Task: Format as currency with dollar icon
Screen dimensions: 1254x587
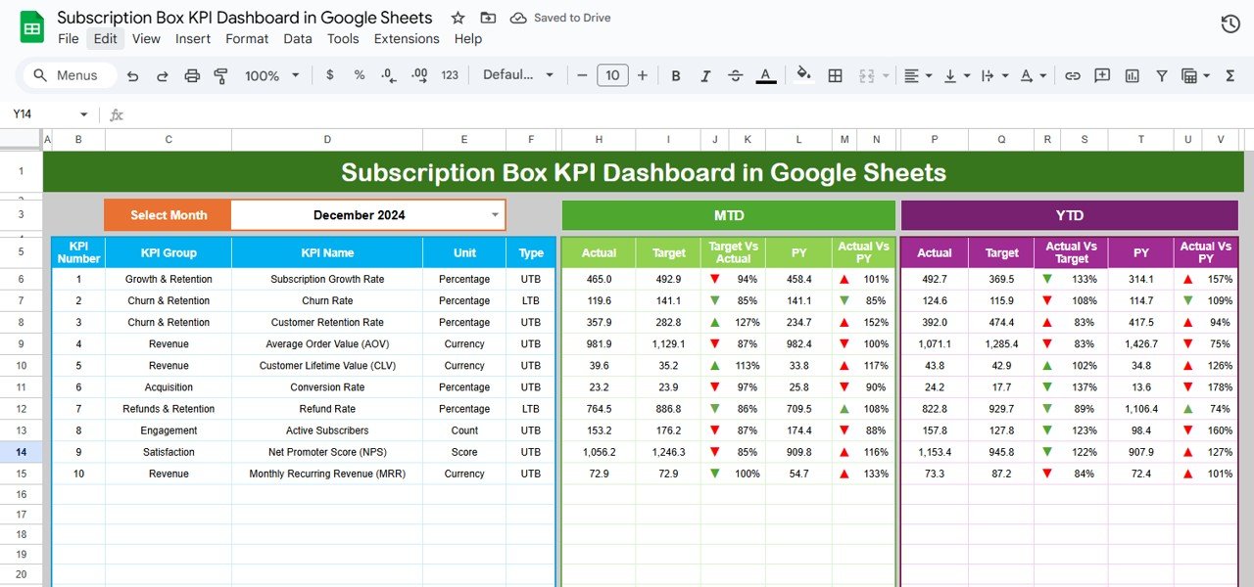Action: 329,75
